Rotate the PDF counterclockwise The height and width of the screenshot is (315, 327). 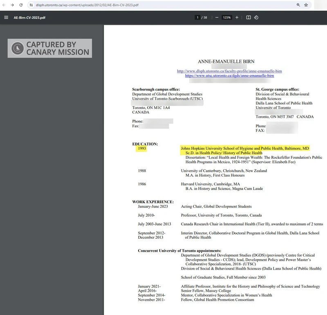(256, 18)
